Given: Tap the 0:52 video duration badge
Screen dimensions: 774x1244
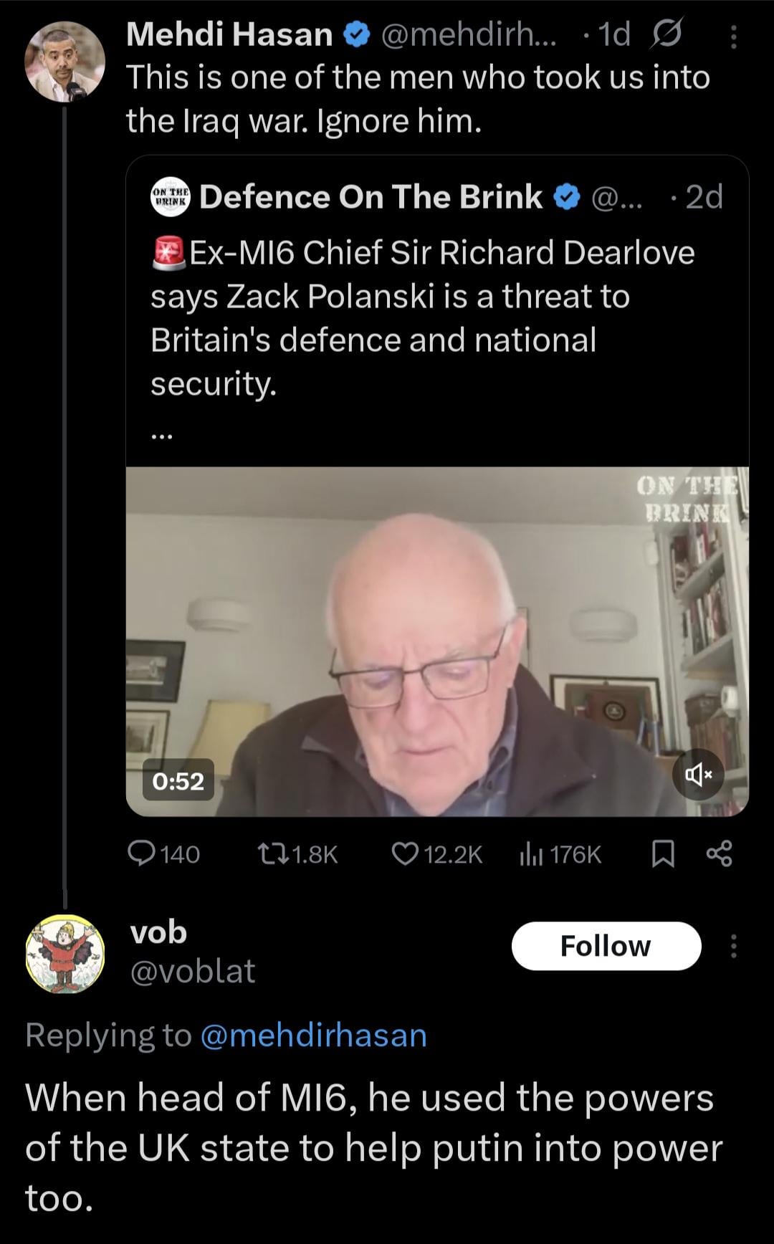Looking at the screenshot, I should (x=178, y=780).
